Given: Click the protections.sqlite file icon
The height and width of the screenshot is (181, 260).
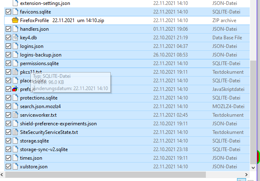Looking at the screenshot, I should [x=15, y=98].
